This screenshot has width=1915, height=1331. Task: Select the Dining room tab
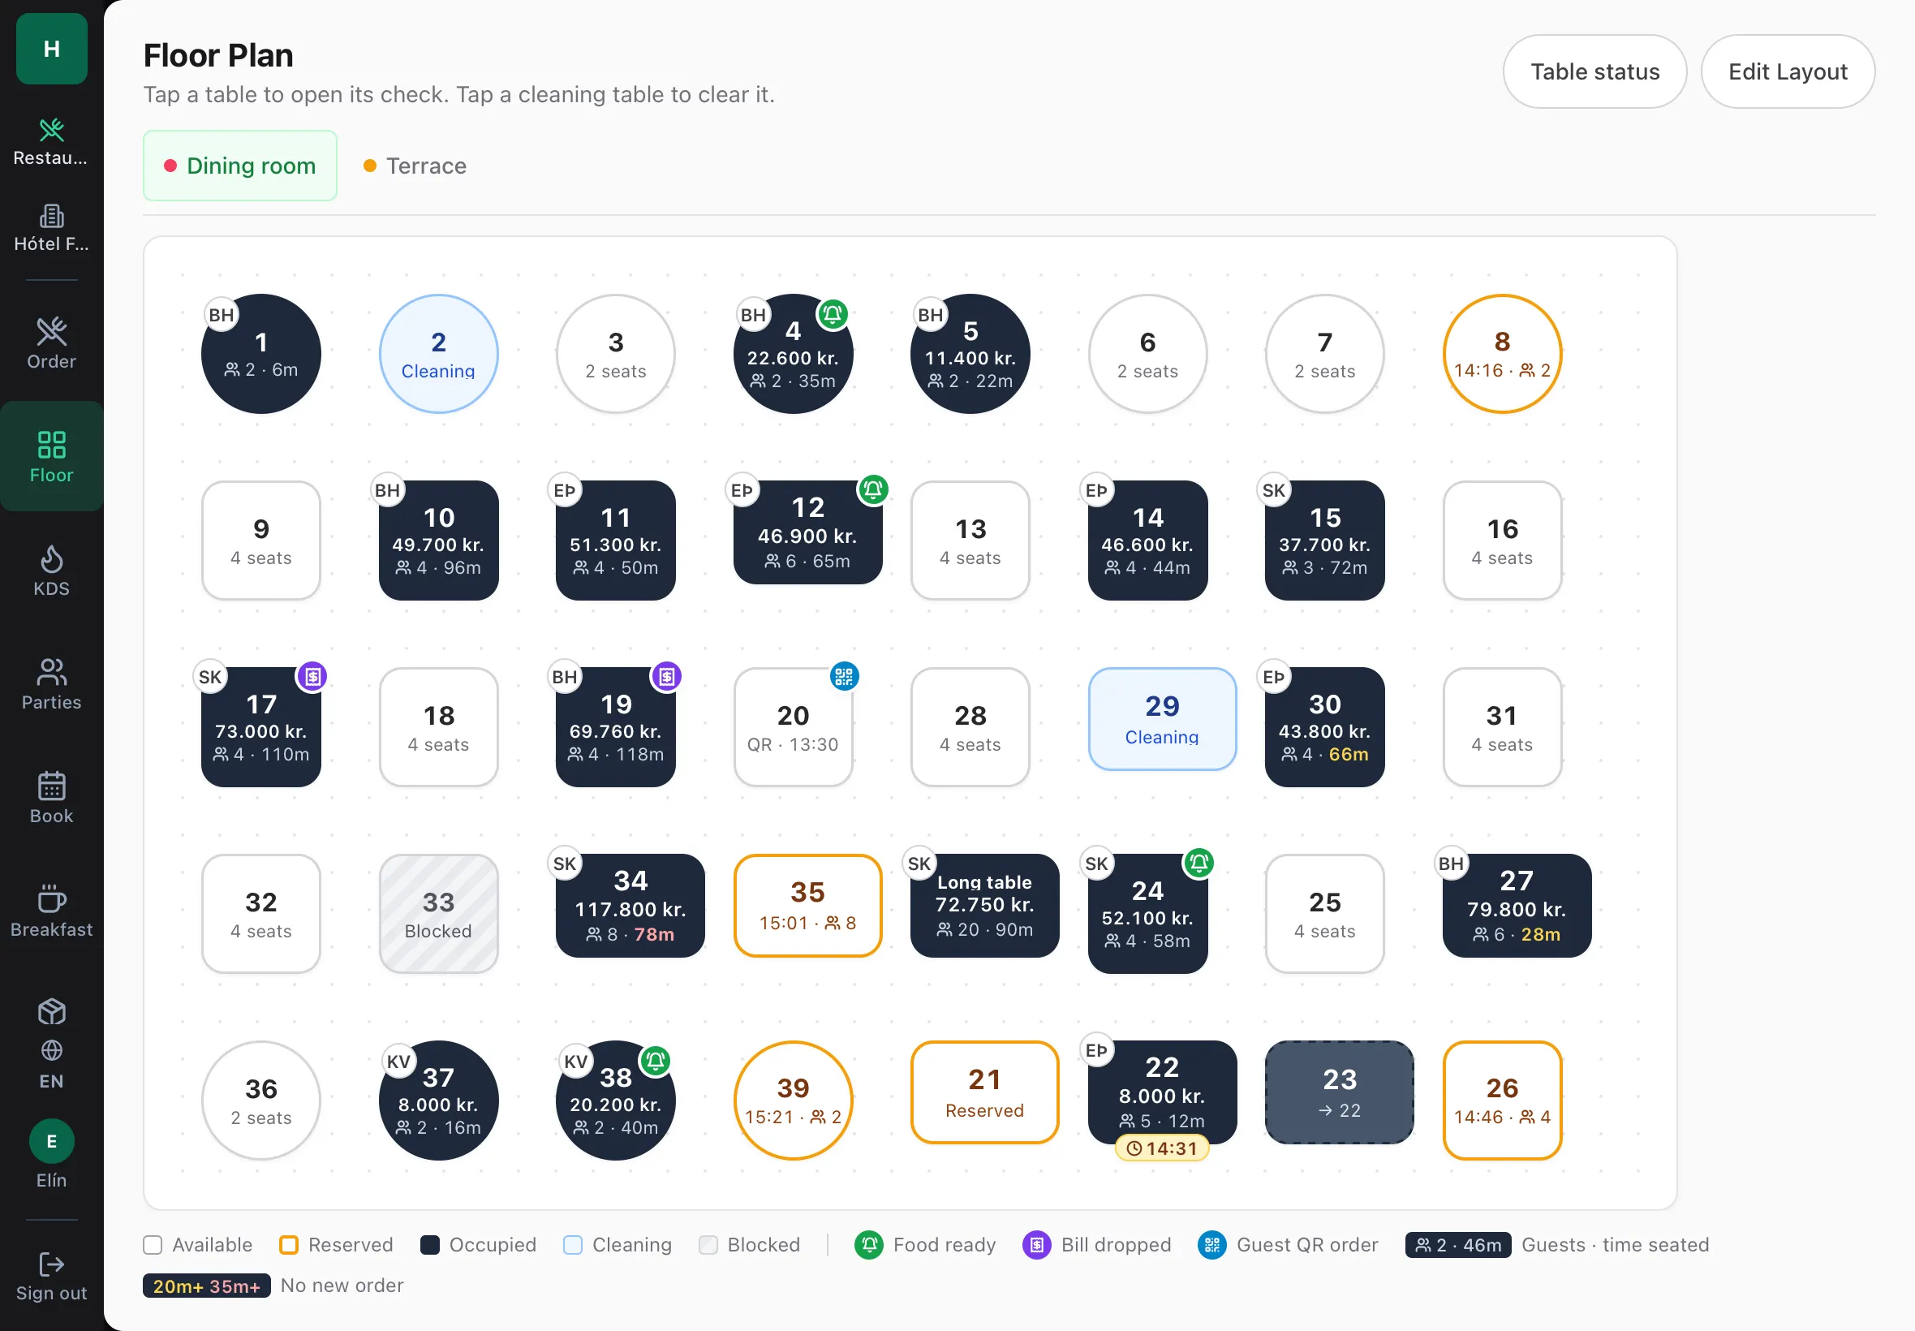240,165
